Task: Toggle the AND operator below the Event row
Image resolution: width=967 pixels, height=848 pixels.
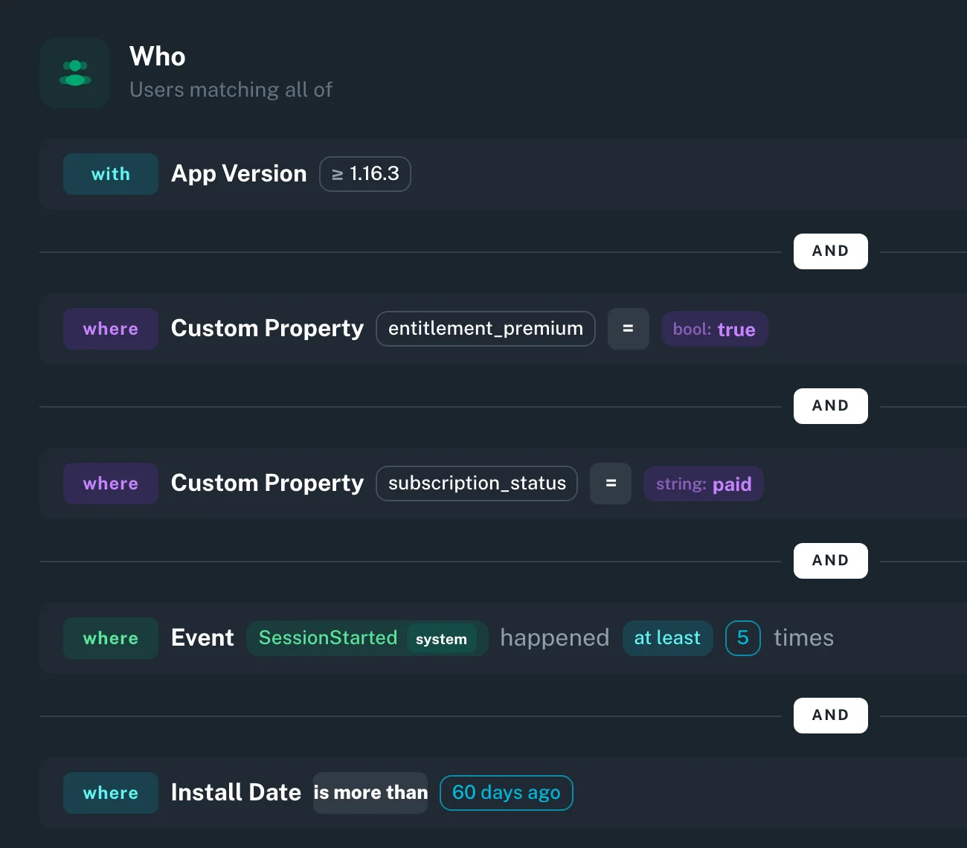Action: point(831,716)
